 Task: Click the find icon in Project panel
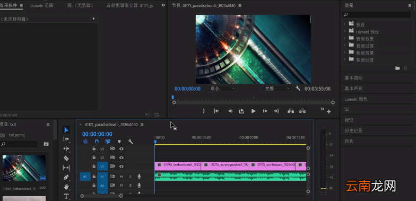pyautogui.click(x=46, y=144)
